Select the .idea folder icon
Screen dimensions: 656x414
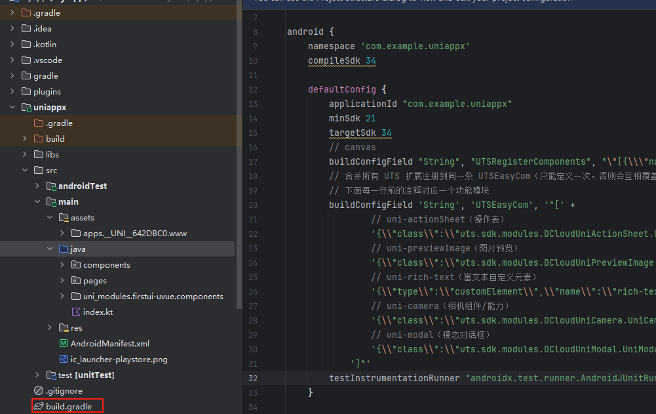[x=26, y=28]
